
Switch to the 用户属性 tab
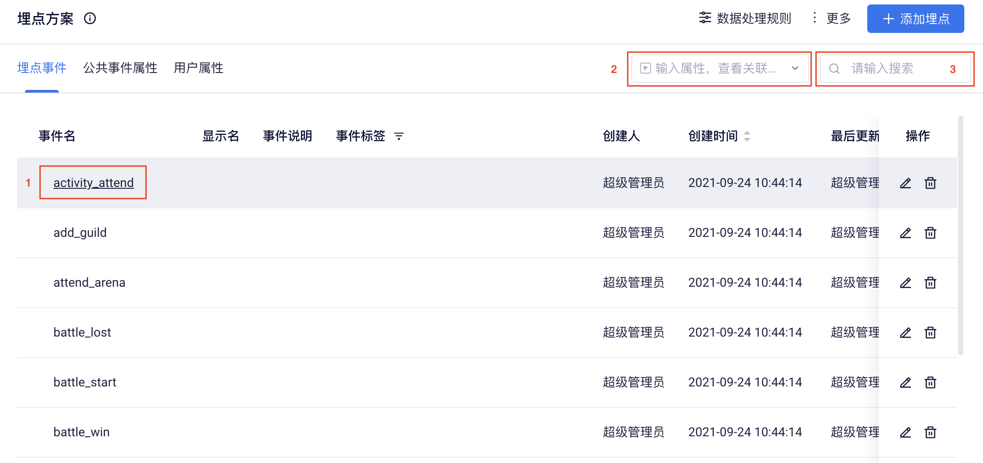click(x=199, y=68)
